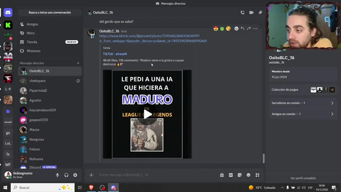Open chat with heycamaleonSOY
The image size is (341, 192).
(50, 110)
